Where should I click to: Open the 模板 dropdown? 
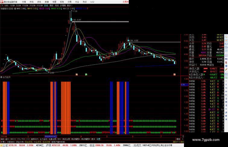pyautogui.click(x=178, y=139)
